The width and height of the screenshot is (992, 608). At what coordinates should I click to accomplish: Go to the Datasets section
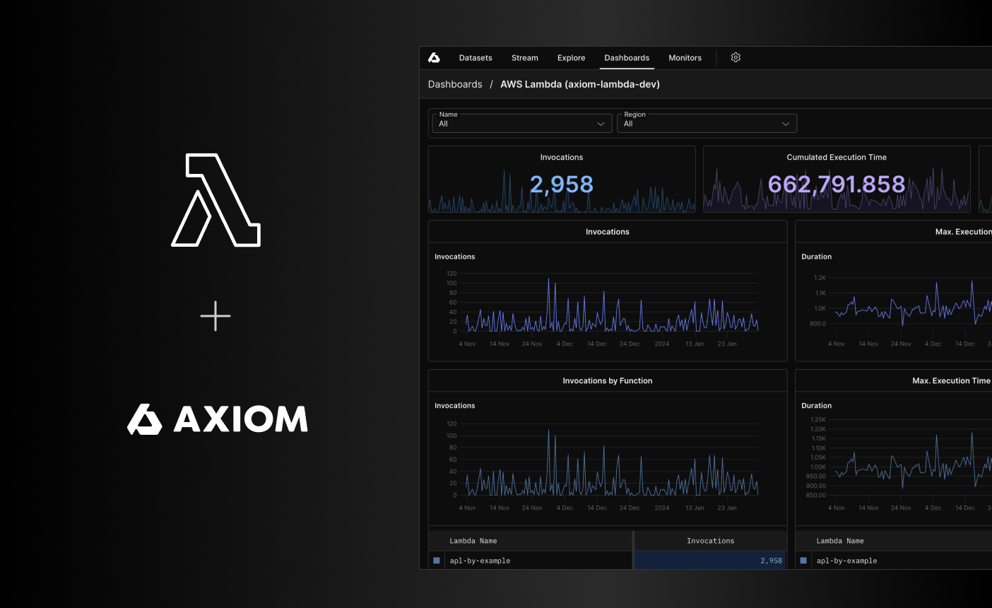tap(475, 57)
